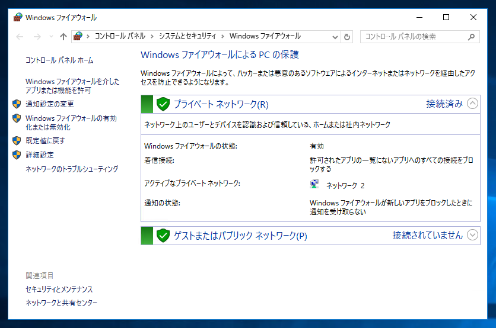Click ゲストまたはパブリック ネットワーク(P) header
The height and width of the screenshot is (328, 496).
coord(240,236)
